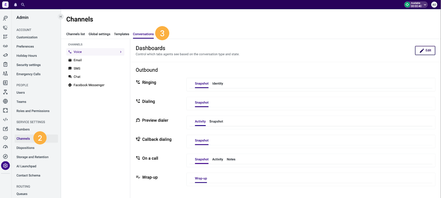Open Holiday Hours settings

[26, 56]
